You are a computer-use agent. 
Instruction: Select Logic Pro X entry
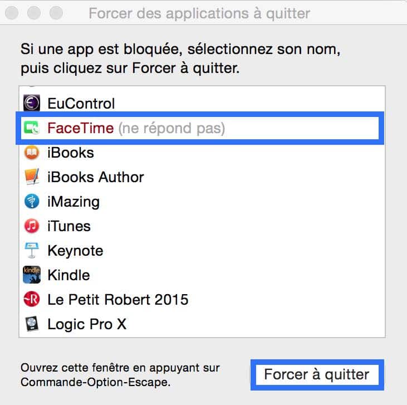[202, 324]
